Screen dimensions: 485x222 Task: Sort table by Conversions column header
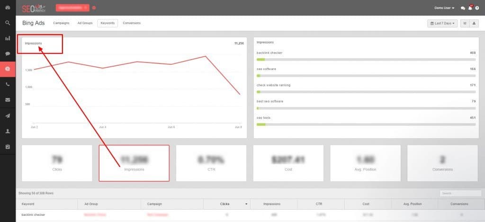(x=461, y=204)
